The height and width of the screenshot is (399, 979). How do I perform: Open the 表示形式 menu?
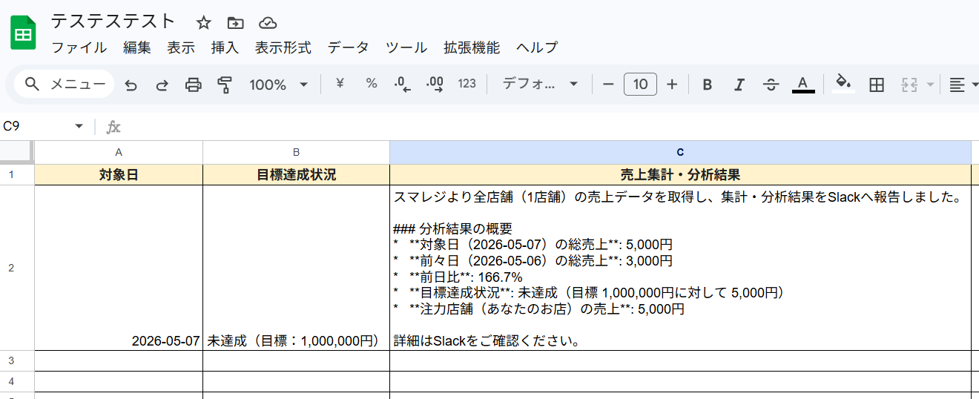click(283, 47)
